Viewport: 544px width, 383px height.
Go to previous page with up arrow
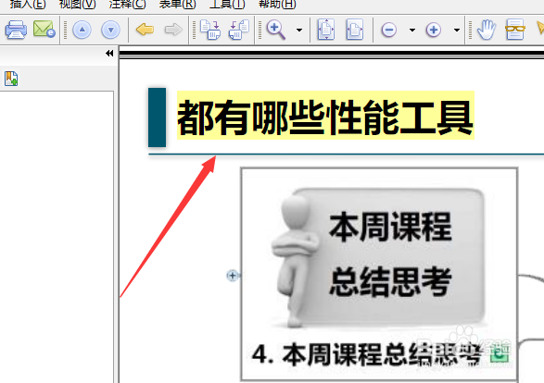pos(82,30)
